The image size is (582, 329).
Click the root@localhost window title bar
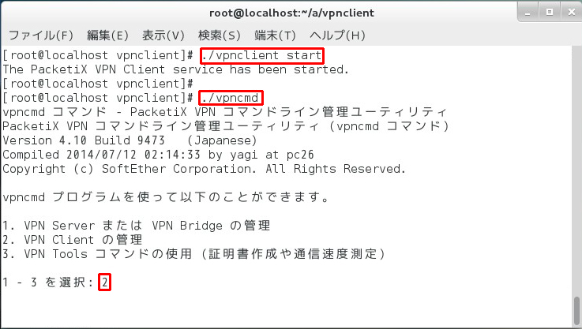pyautogui.click(x=291, y=13)
